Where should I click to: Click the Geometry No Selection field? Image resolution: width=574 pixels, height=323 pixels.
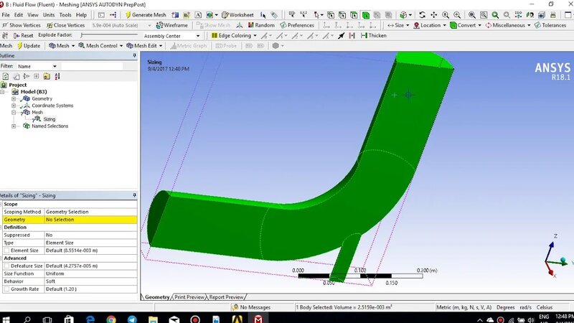(x=90, y=220)
